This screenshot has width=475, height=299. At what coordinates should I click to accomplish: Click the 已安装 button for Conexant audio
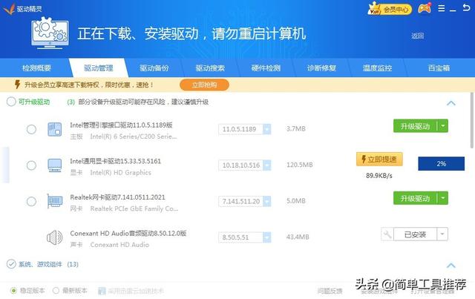[x=415, y=234]
